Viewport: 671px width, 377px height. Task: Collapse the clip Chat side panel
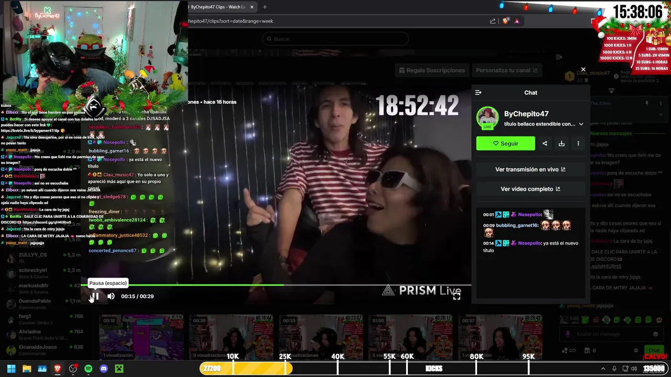pos(478,93)
